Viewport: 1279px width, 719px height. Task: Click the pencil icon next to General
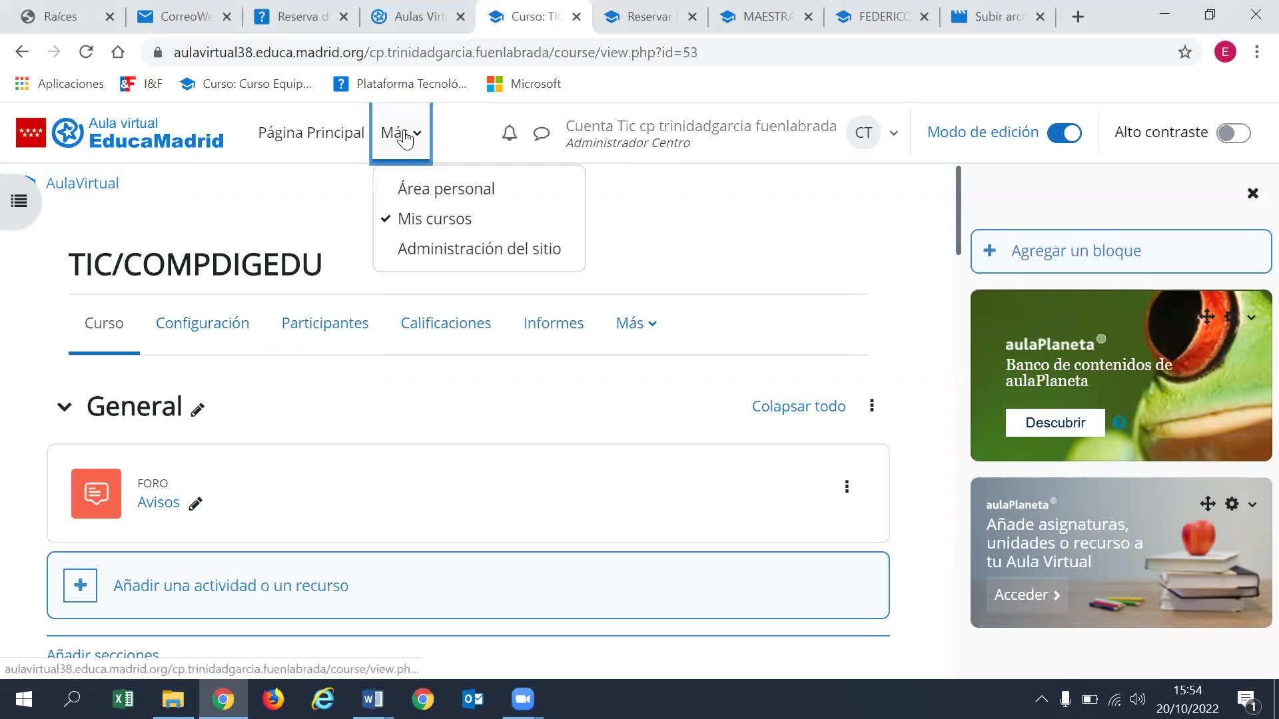[197, 410]
